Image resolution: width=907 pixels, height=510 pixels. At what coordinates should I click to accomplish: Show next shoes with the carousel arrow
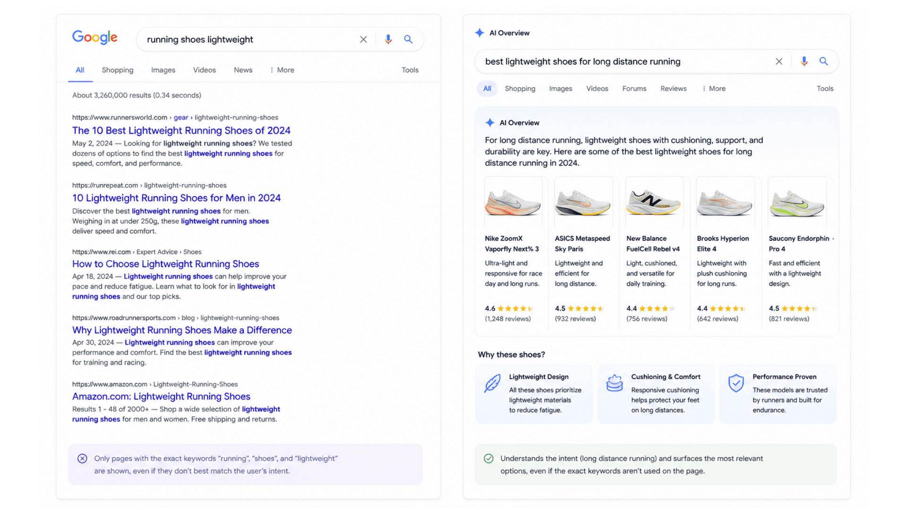coord(833,238)
